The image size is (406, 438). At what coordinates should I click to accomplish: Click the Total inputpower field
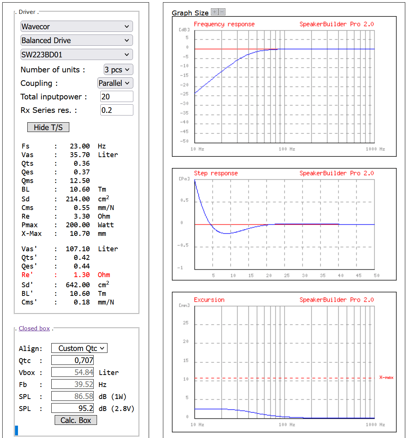(116, 97)
